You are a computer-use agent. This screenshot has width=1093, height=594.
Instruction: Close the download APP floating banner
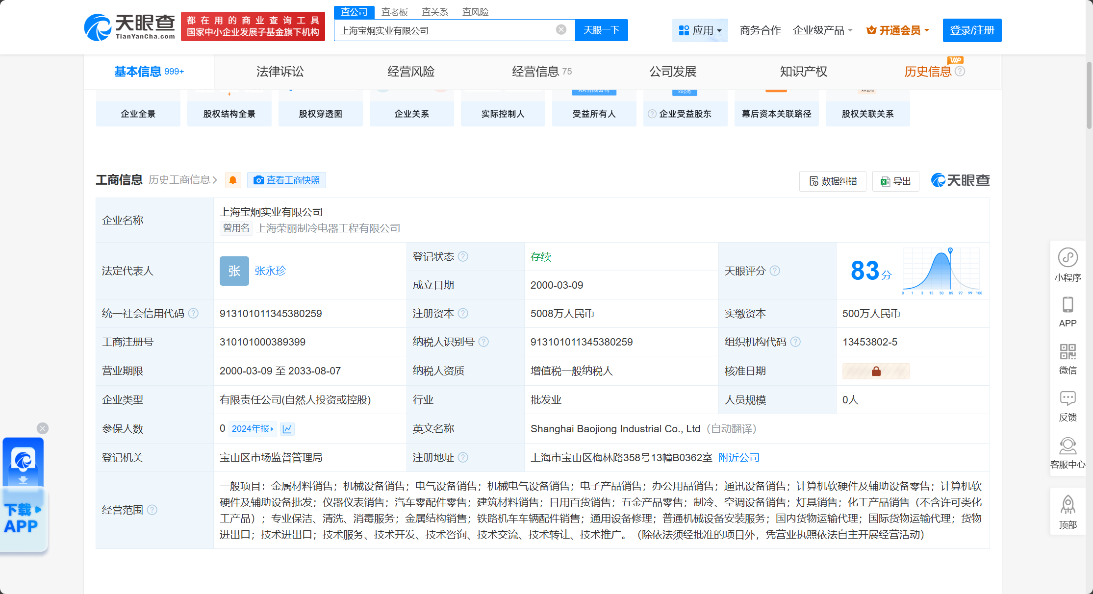[x=43, y=428]
